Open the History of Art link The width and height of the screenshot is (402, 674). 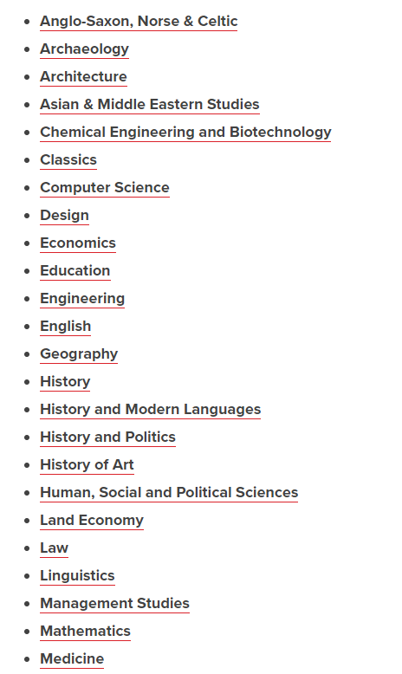(87, 464)
